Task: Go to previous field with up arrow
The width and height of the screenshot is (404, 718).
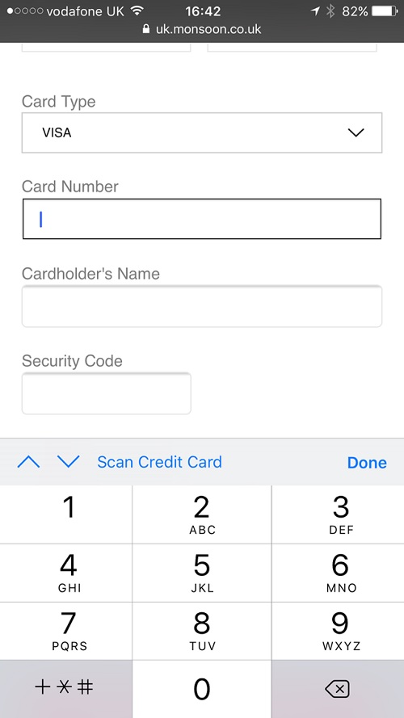Action: coord(28,462)
